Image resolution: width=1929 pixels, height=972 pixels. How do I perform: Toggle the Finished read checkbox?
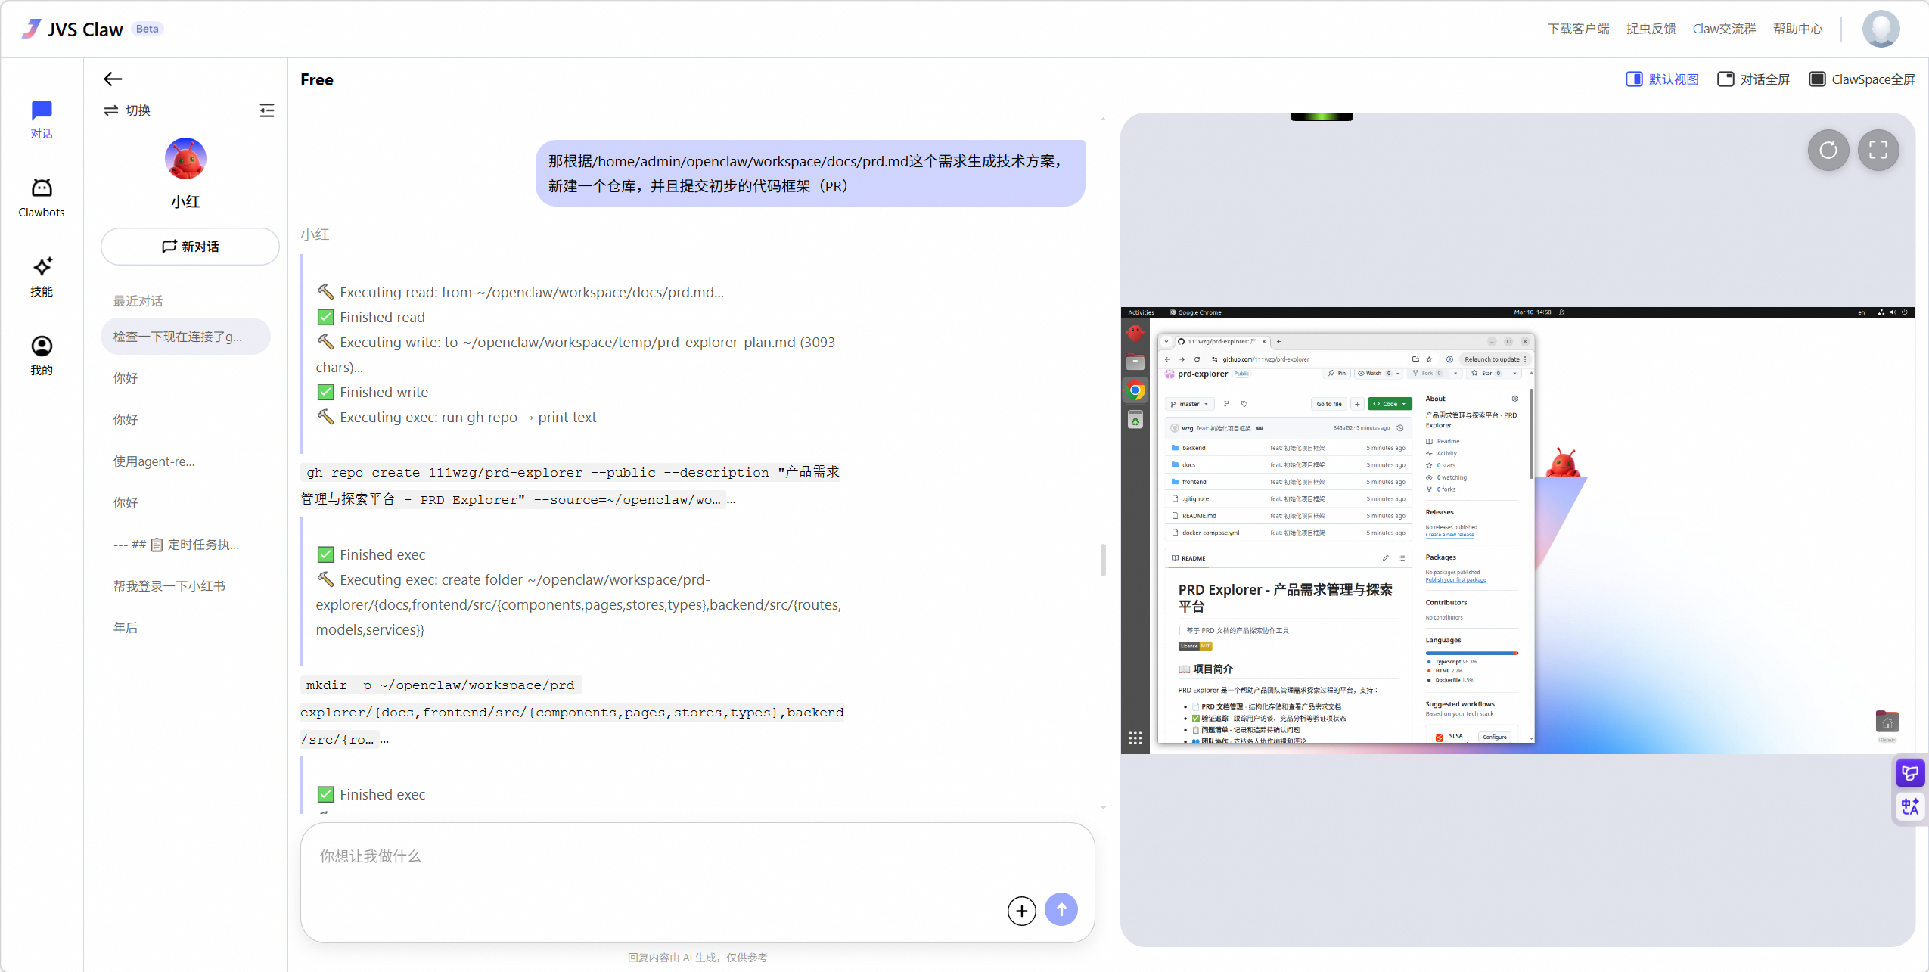[325, 317]
